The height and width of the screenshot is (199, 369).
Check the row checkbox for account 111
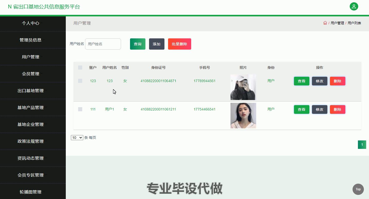tap(80, 109)
